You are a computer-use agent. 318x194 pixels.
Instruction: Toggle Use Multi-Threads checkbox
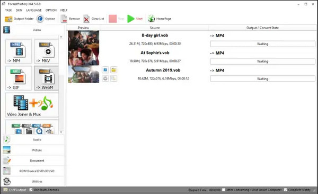click(31, 190)
